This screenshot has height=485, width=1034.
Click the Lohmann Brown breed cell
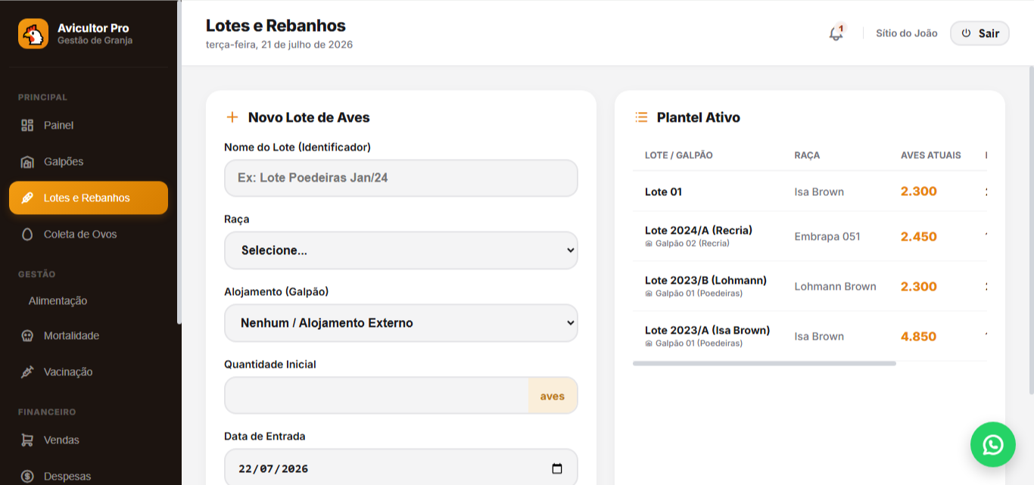(x=835, y=286)
